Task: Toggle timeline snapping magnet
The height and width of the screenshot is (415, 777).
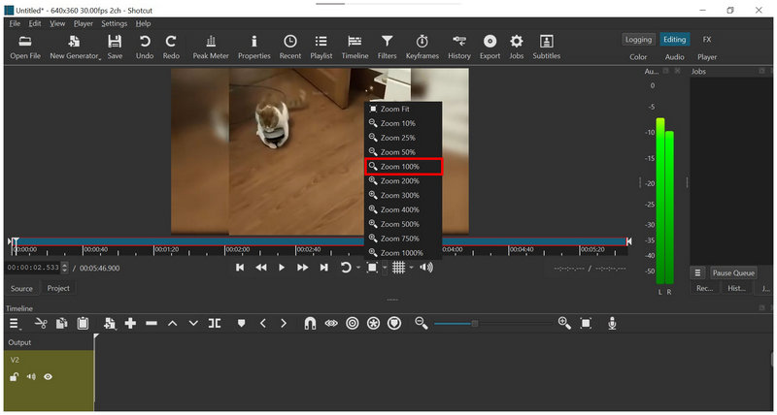Action: (310, 324)
